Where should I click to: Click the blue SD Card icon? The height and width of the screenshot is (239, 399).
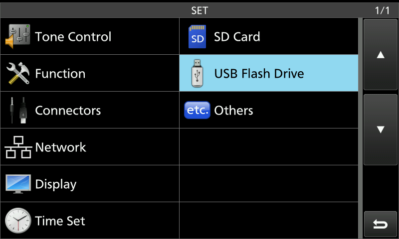click(x=197, y=37)
